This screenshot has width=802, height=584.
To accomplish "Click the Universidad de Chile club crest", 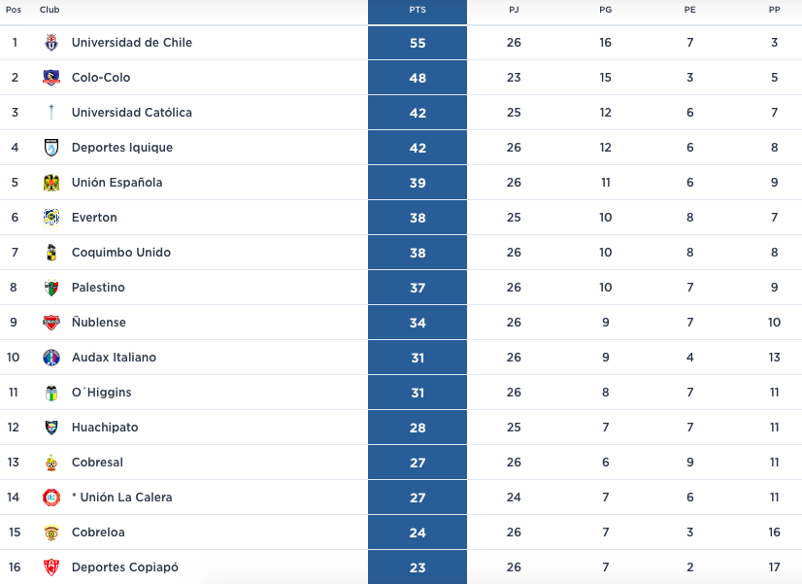I will point(51,43).
